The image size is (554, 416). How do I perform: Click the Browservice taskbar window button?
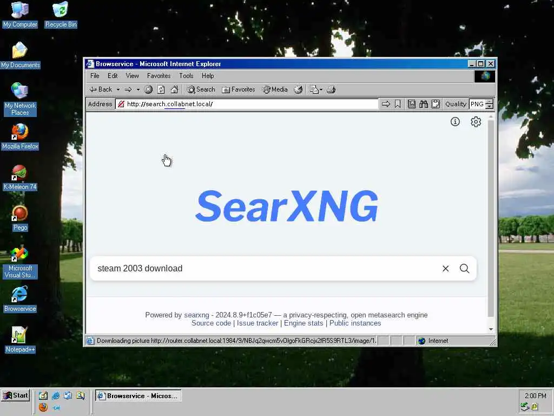tap(138, 396)
